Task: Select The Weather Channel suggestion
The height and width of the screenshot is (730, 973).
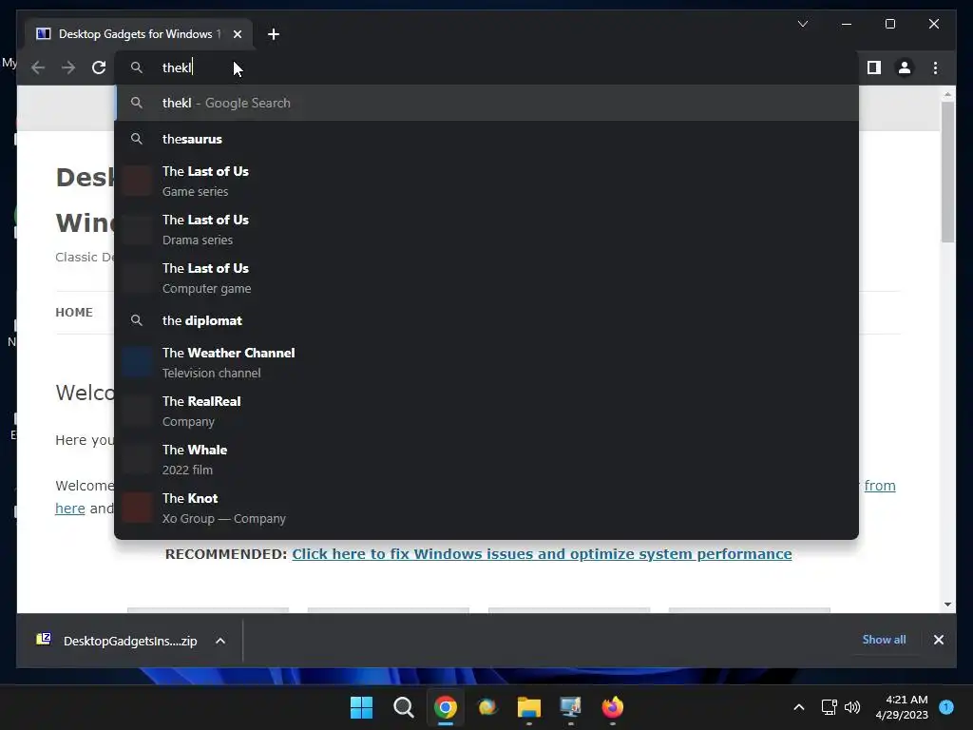Action: (486, 362)
